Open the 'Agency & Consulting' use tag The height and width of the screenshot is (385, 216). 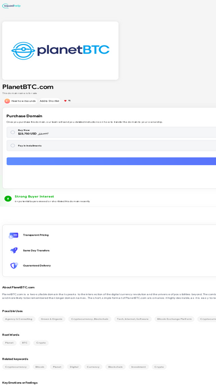point(18,319)
